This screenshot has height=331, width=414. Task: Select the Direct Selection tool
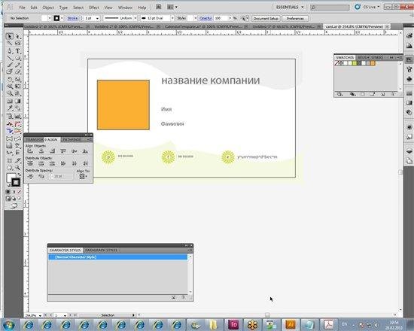[18, 37]
